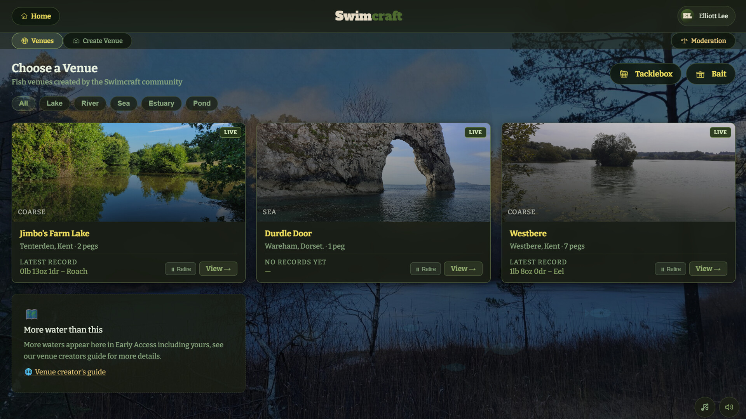
Task: Go to Home
Action: click(x=36, y=16)
